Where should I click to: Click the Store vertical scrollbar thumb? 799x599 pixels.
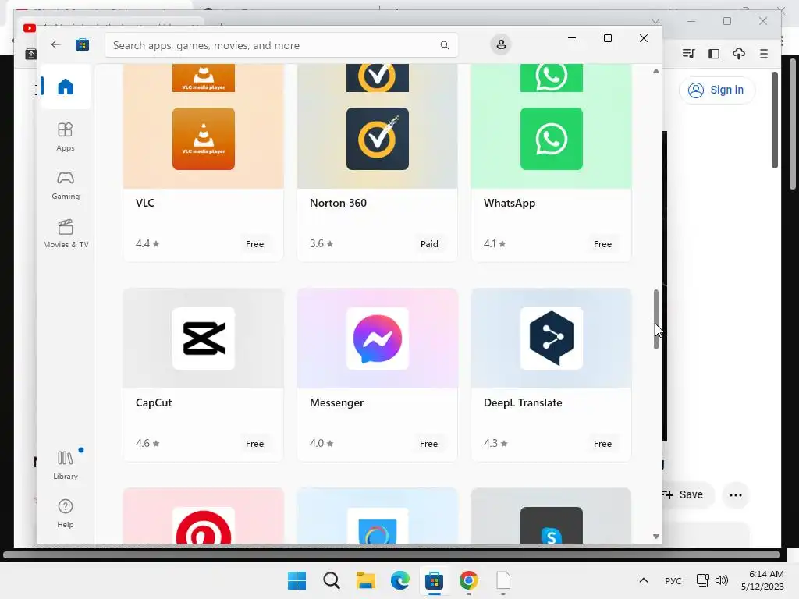[655, 319]
